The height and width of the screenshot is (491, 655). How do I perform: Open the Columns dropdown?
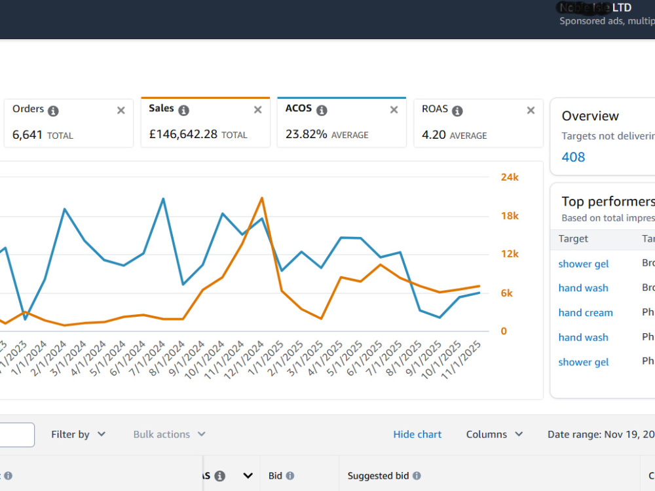click(495, 434)
